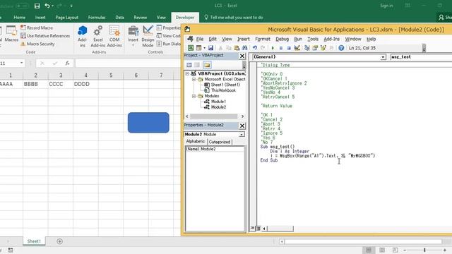This screenshot has width=452, height=254.
Task: Toggle Use Relative References
Action: (x=45, y=36)
